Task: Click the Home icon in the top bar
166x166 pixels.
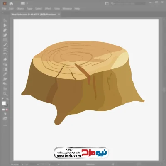Action: 11,4
